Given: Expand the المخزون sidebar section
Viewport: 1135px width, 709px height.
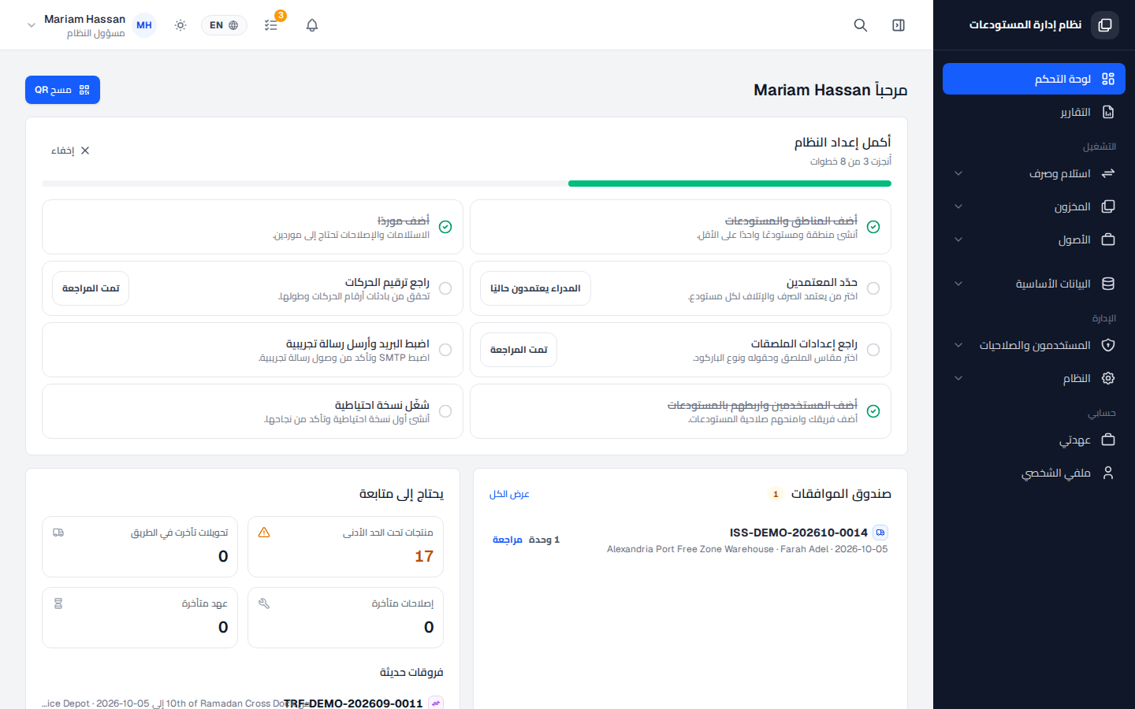Looking at the screenshot, I should click(x=1034, y=206).
